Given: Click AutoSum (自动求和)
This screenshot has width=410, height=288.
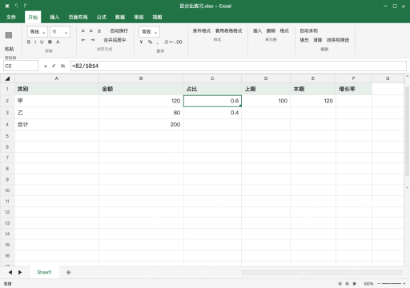Looking at the screenshot, I should [309, 31].
